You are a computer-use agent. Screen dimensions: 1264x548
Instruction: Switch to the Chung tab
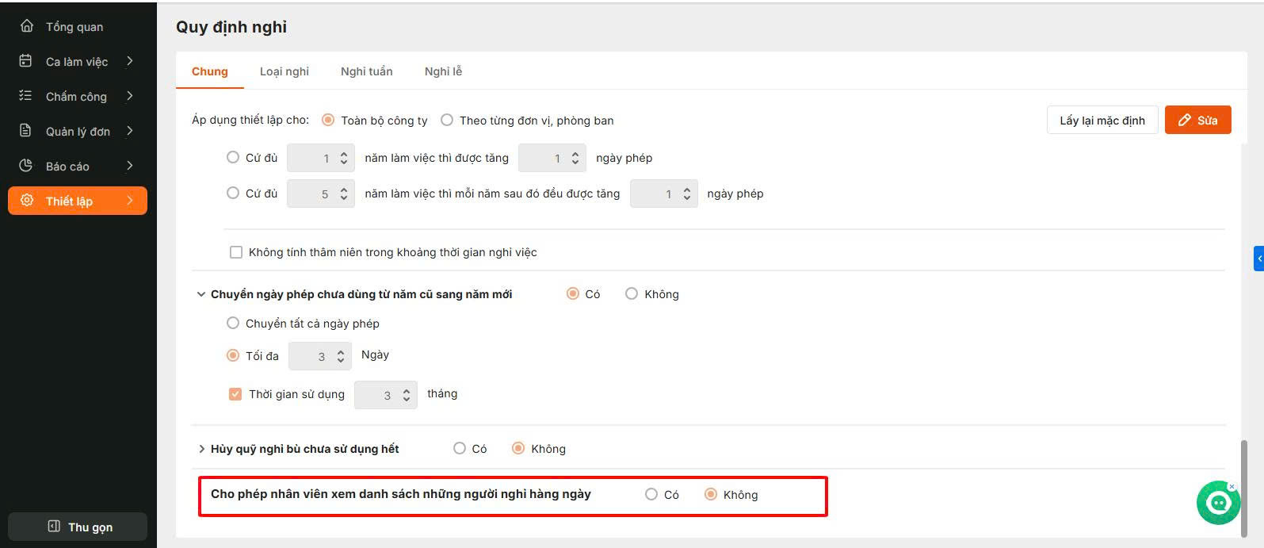click(210, 71)
